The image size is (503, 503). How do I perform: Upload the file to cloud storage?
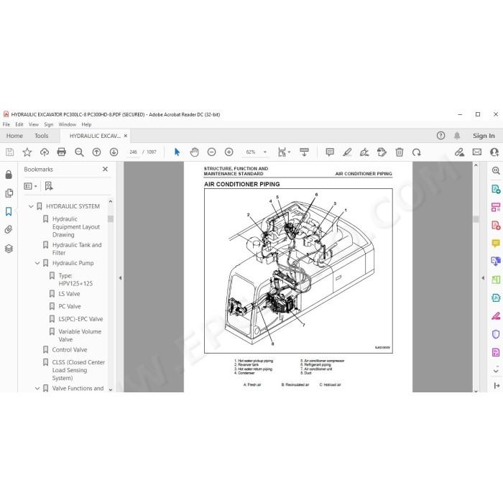[x=45, y=152]
